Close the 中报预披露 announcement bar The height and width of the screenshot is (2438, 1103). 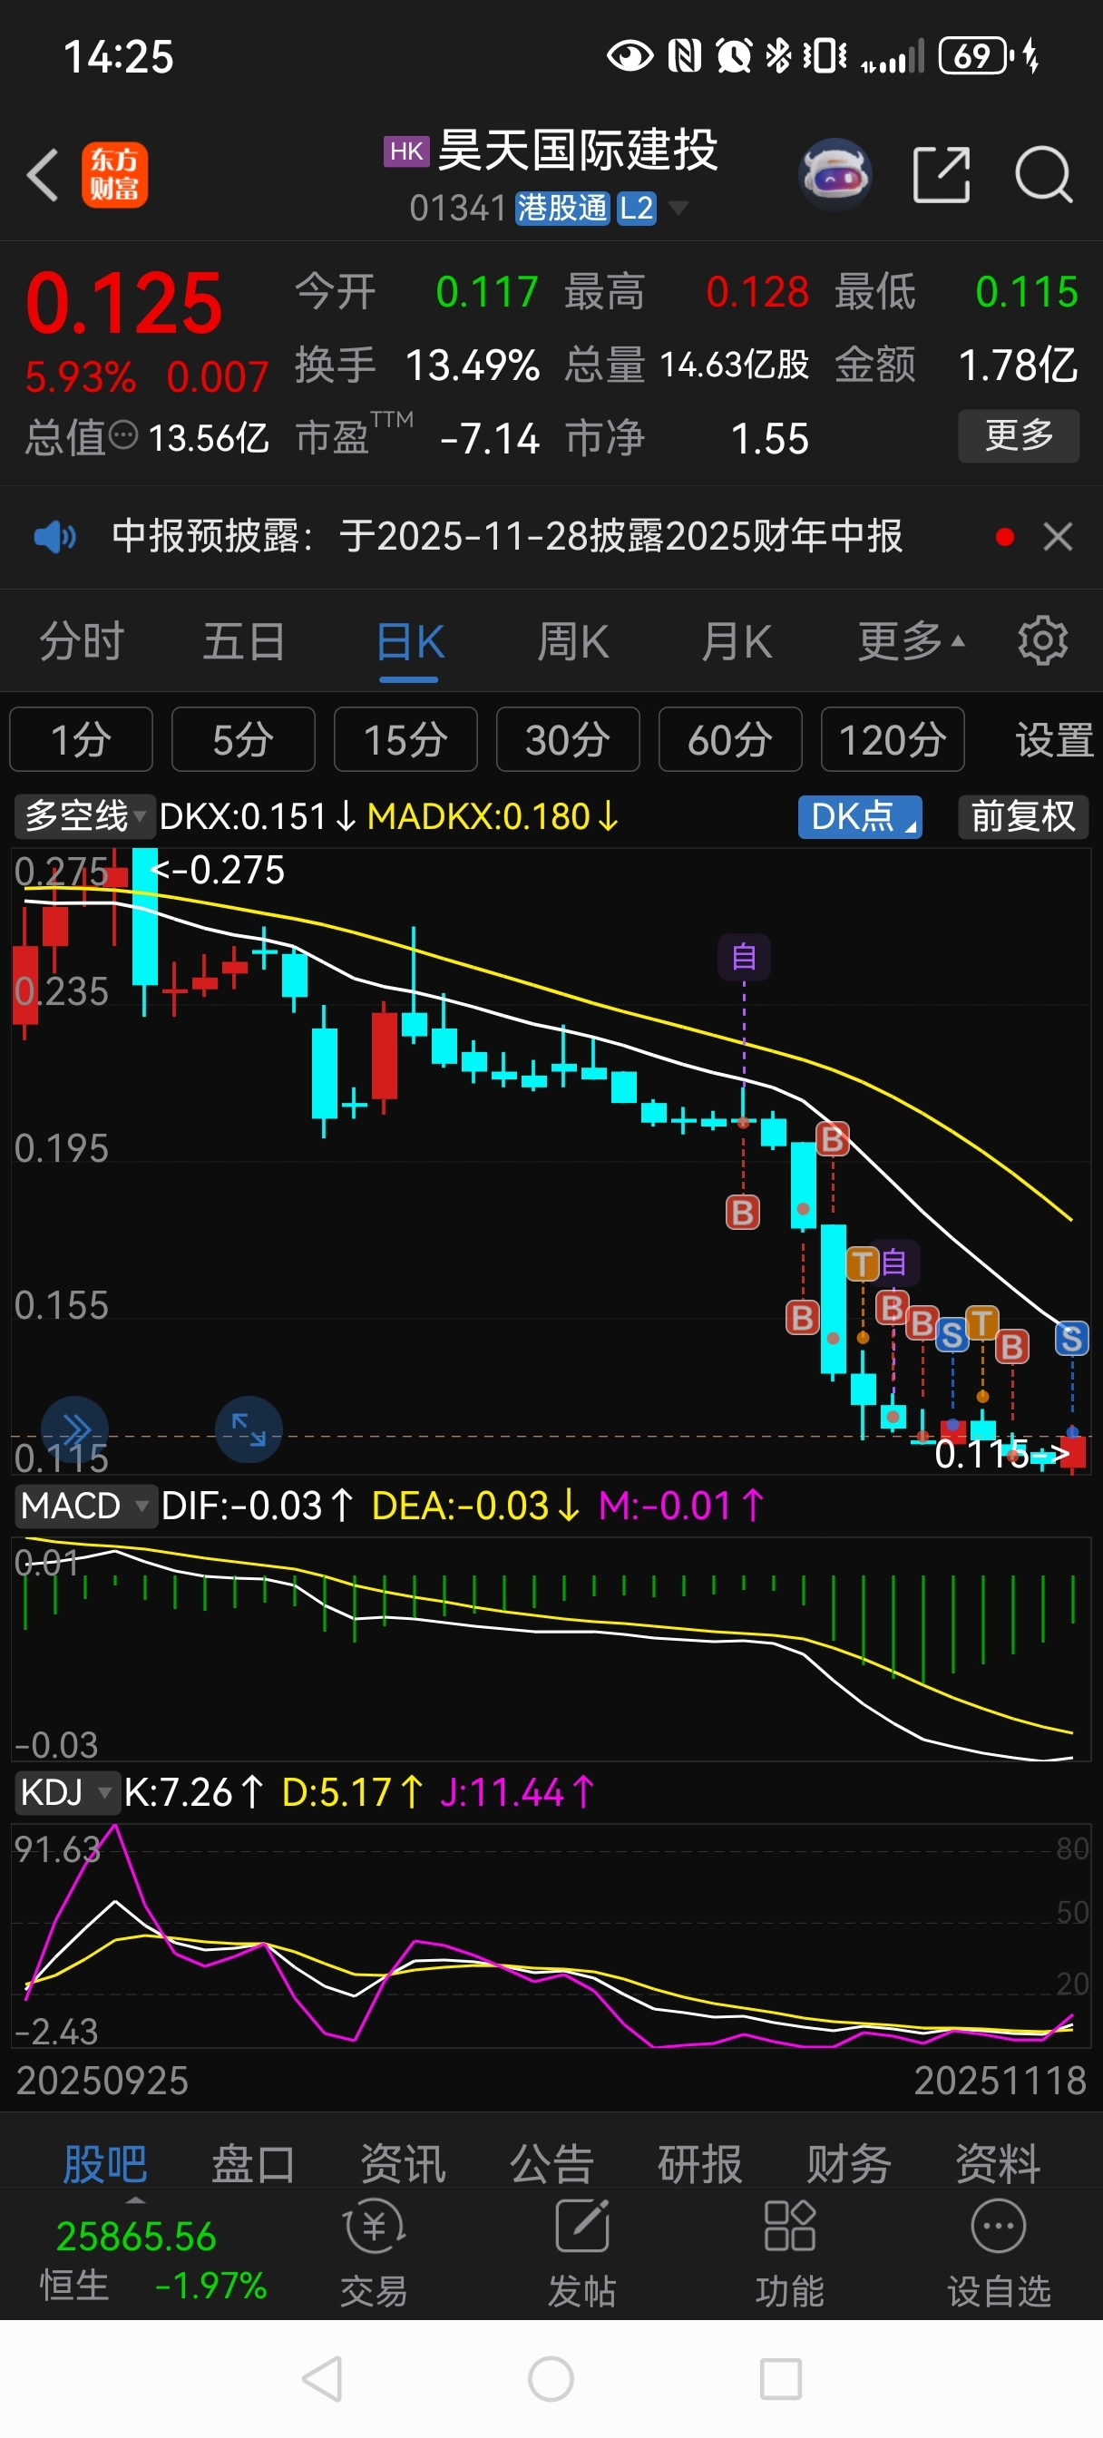tap(1058, 538)
